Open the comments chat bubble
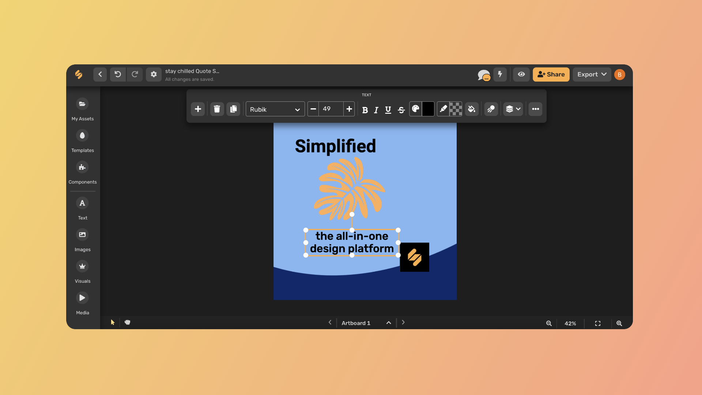The height and width of the screenshot is (395, 702). pos(484,75)
